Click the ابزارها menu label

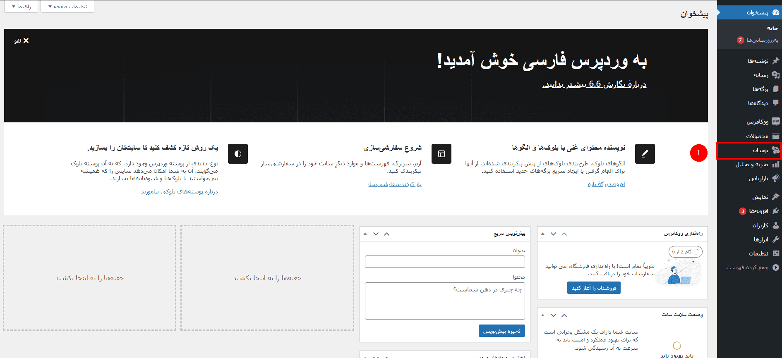point(761,239)
